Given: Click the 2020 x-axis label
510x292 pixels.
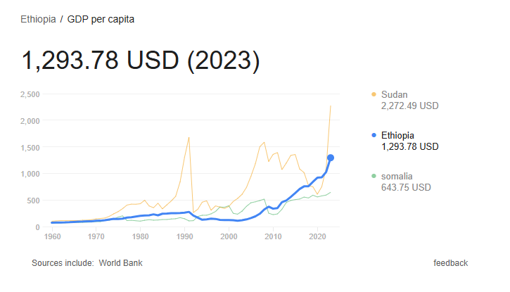Looking at the screenshot, I should pyautogui.click(x=318, y=237).
